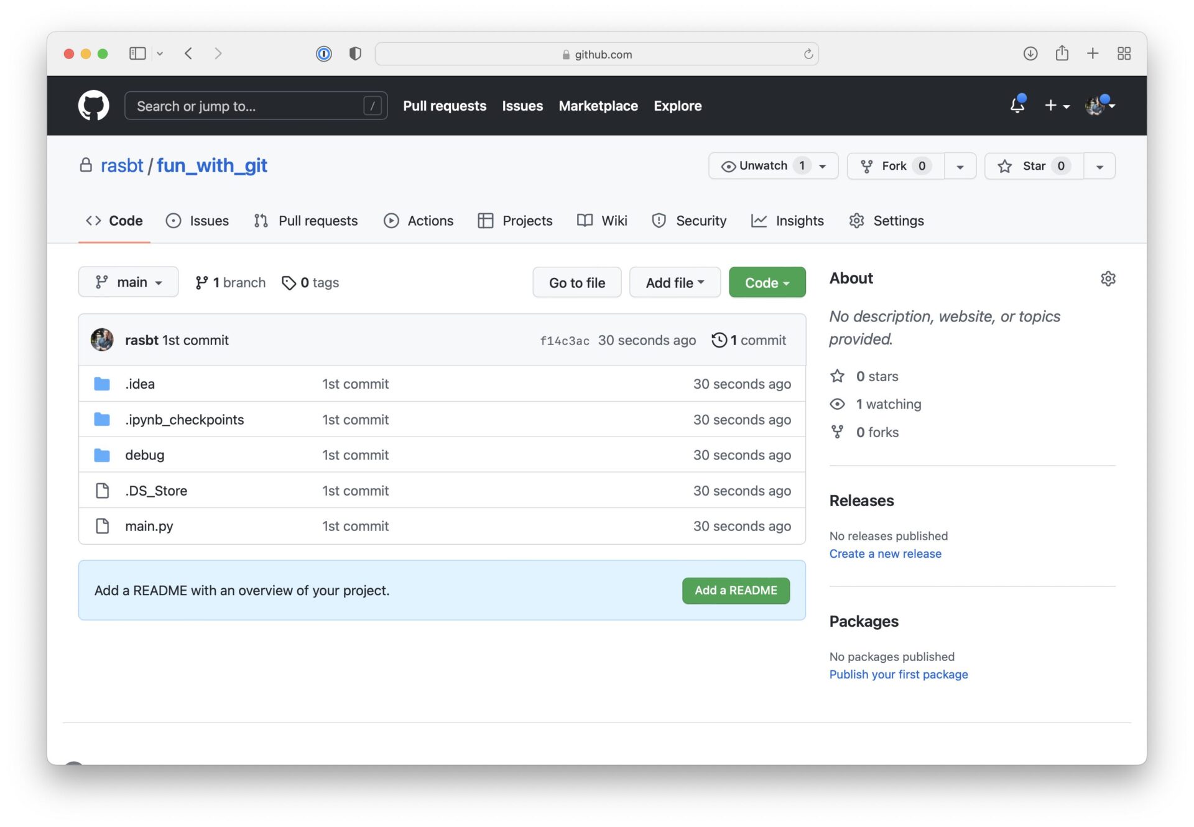Expand the Star lists dropdown arrow
The image size is (1194, 827).
click(1099, 166)
